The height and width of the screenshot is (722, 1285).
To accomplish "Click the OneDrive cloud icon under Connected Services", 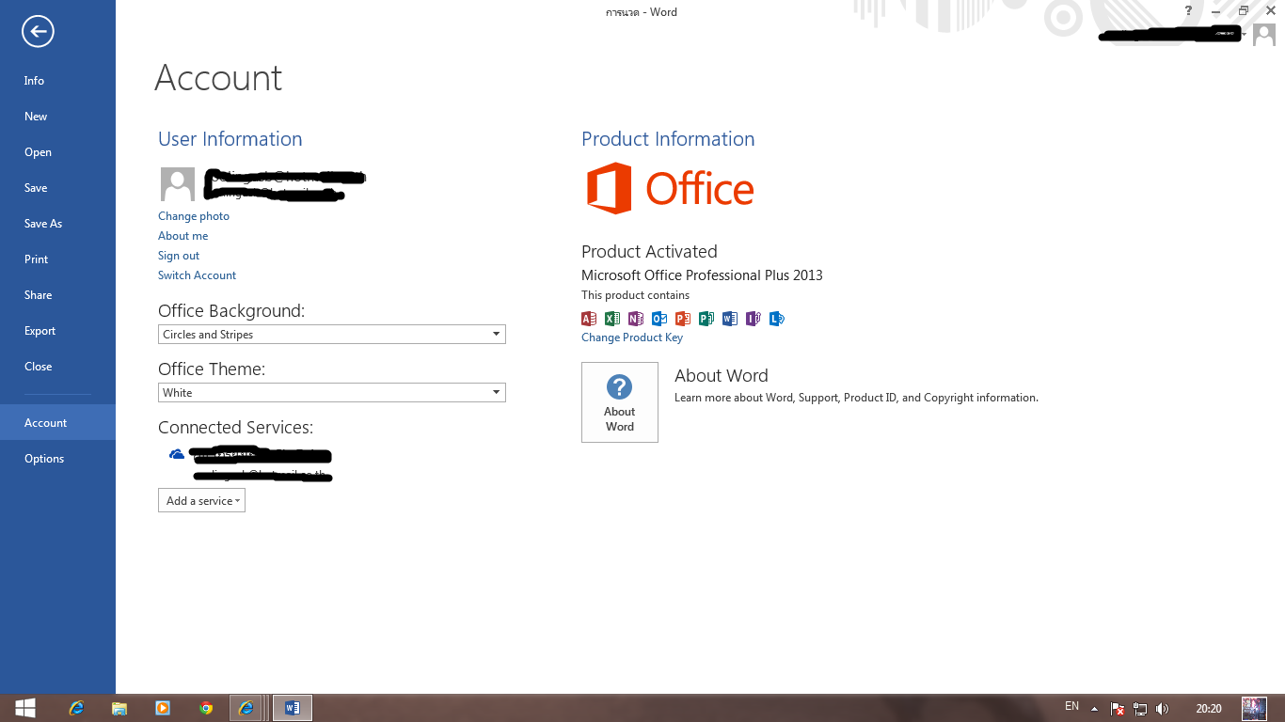I will [x=177, y=454].
